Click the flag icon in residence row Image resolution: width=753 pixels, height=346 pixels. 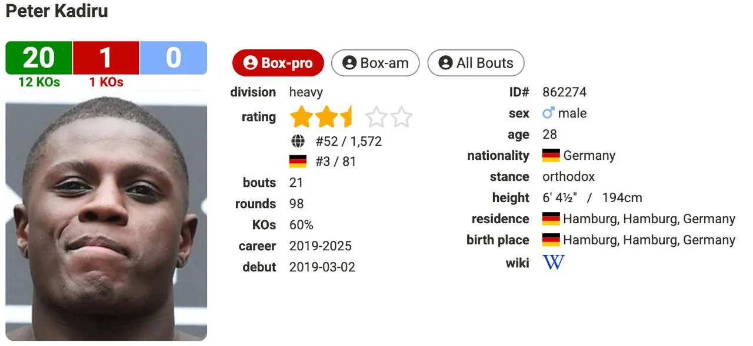point(551,219)
